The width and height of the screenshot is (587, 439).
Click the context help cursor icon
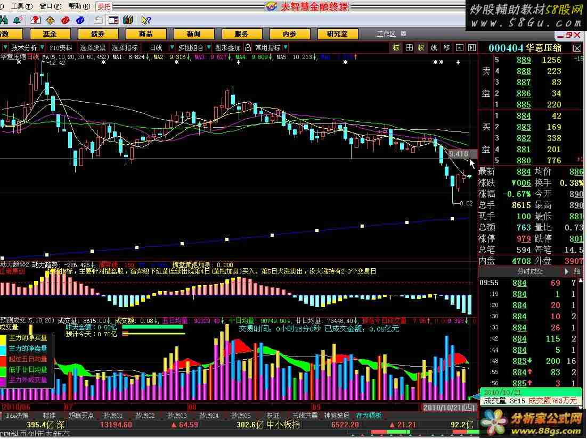(x=146, y=20)
